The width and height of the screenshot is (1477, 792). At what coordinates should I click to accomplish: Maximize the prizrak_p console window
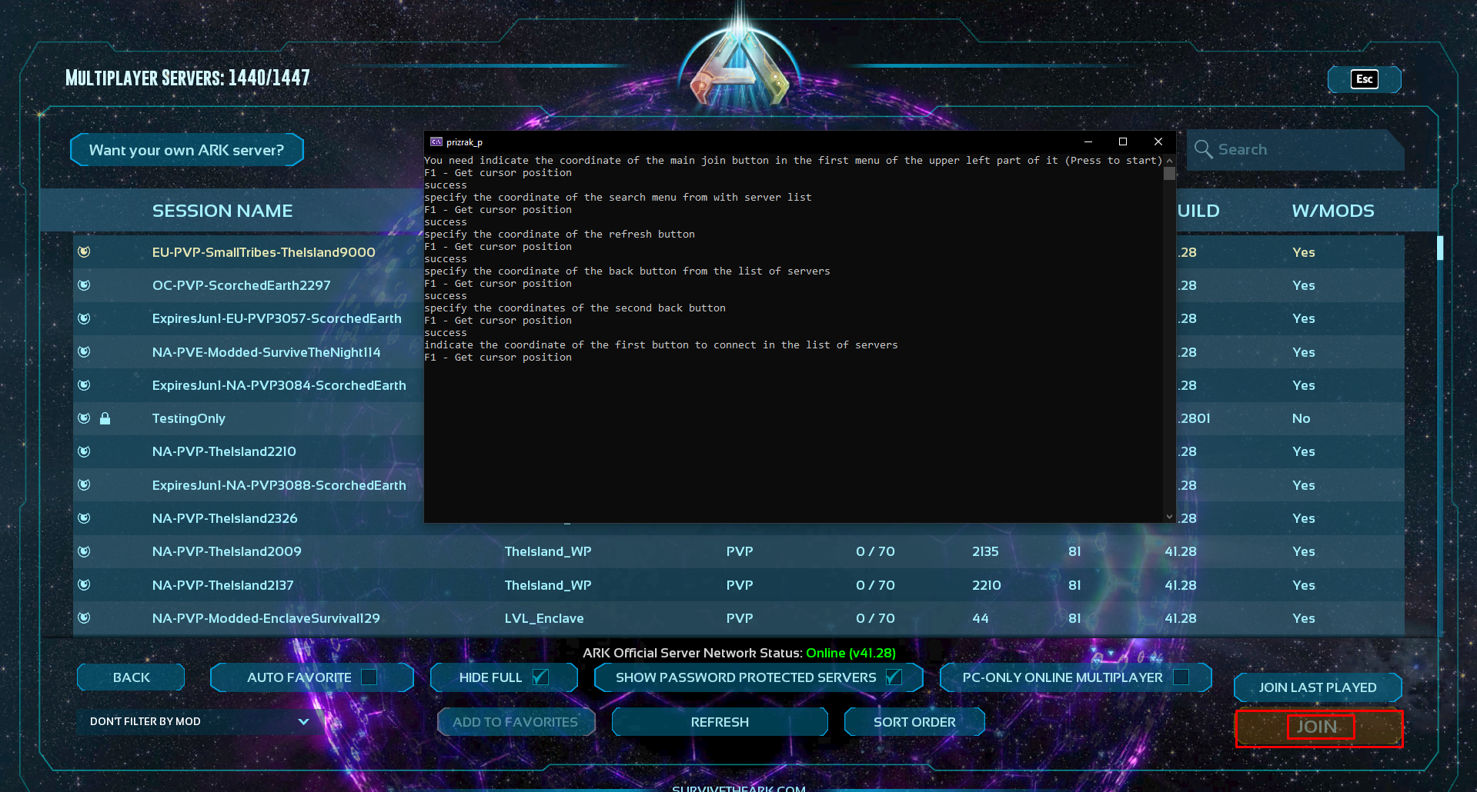(1123, 141)
